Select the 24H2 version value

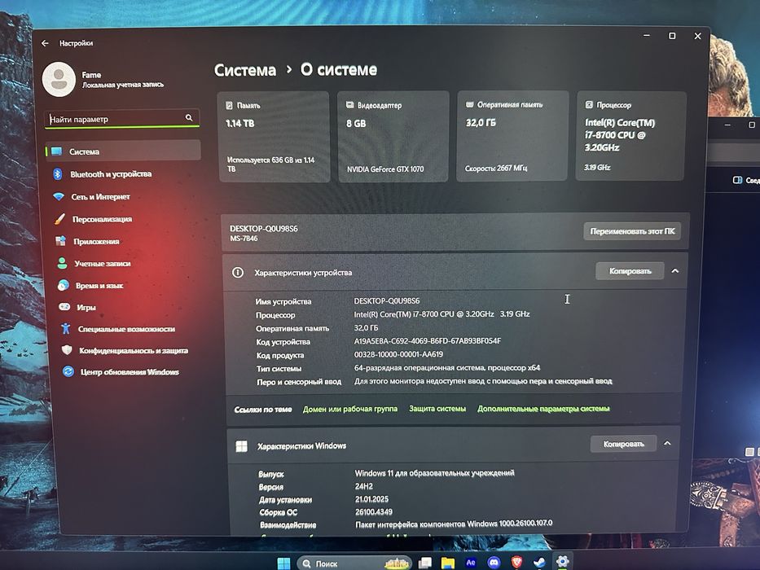[364, 486]
